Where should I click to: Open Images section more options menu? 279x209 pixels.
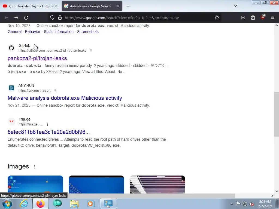click(35, 167)
